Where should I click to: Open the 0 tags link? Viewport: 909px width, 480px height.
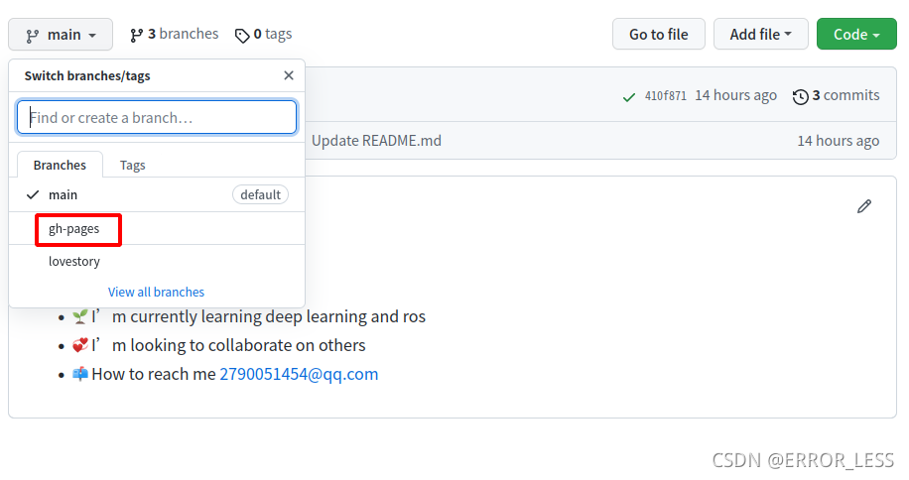[x=263, y=35]
